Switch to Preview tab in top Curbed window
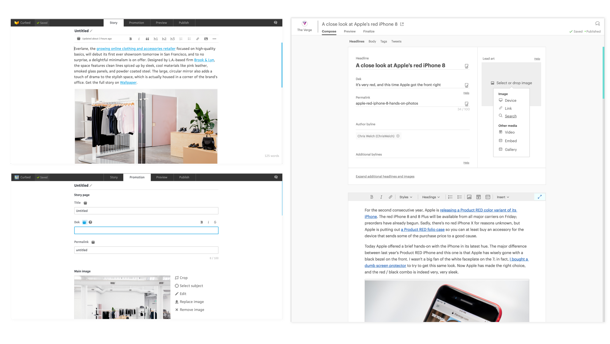 [161, 23]
